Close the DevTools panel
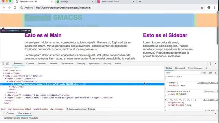Screen dimensions: 219x123 215,64
